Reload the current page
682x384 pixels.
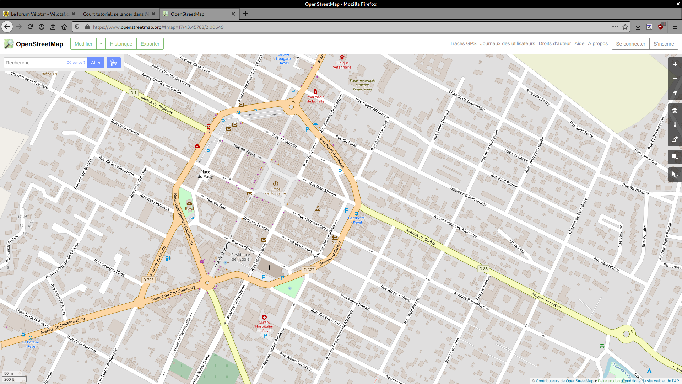tap(30, 27)
